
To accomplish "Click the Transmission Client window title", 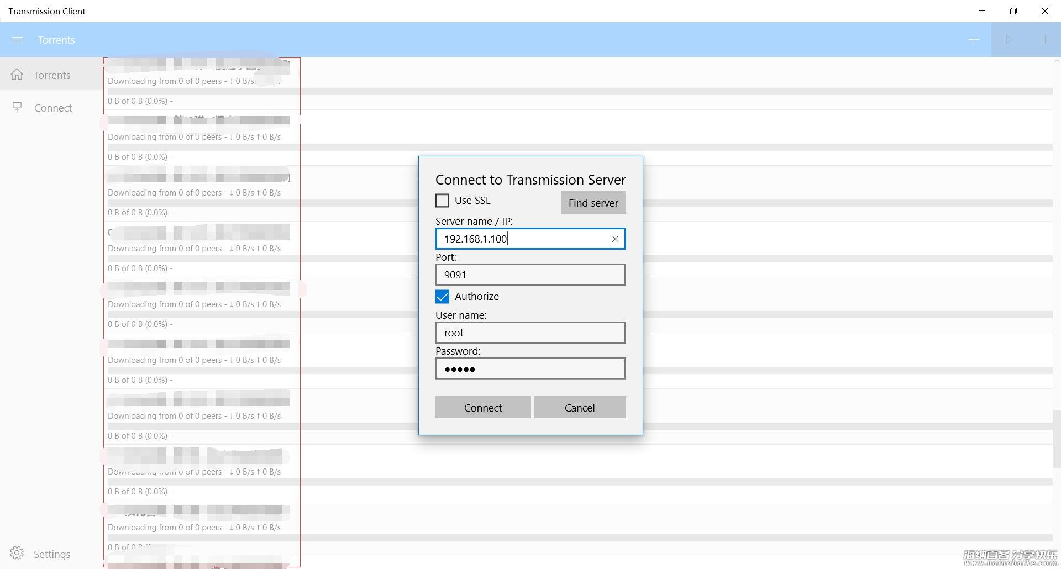I will pos(47,11).
